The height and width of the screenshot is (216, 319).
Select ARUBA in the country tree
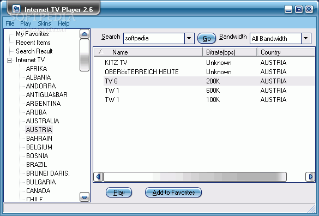(x=36, y=112)
